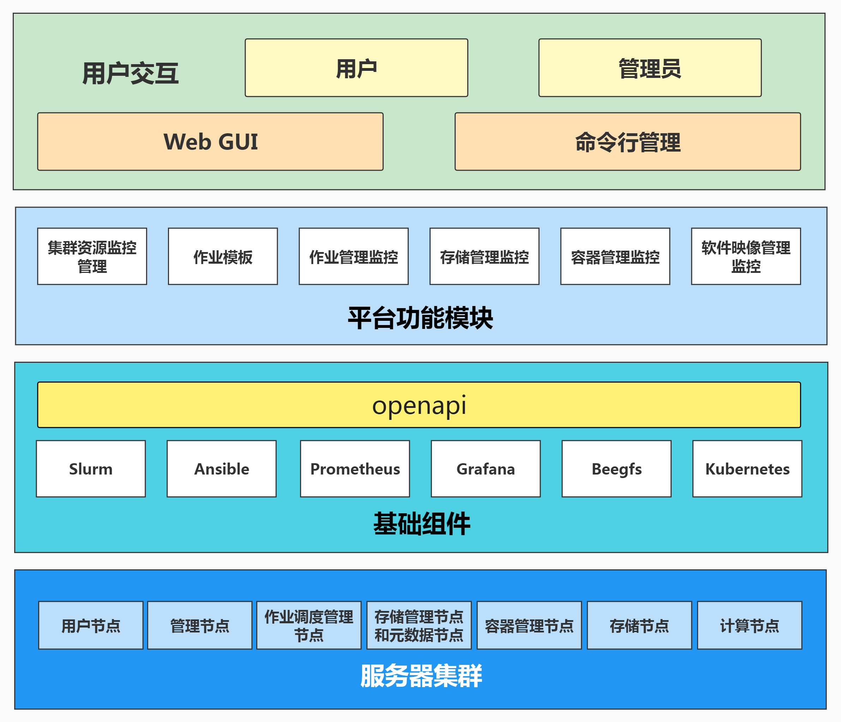Click the Ansible component box

point(222,469)
